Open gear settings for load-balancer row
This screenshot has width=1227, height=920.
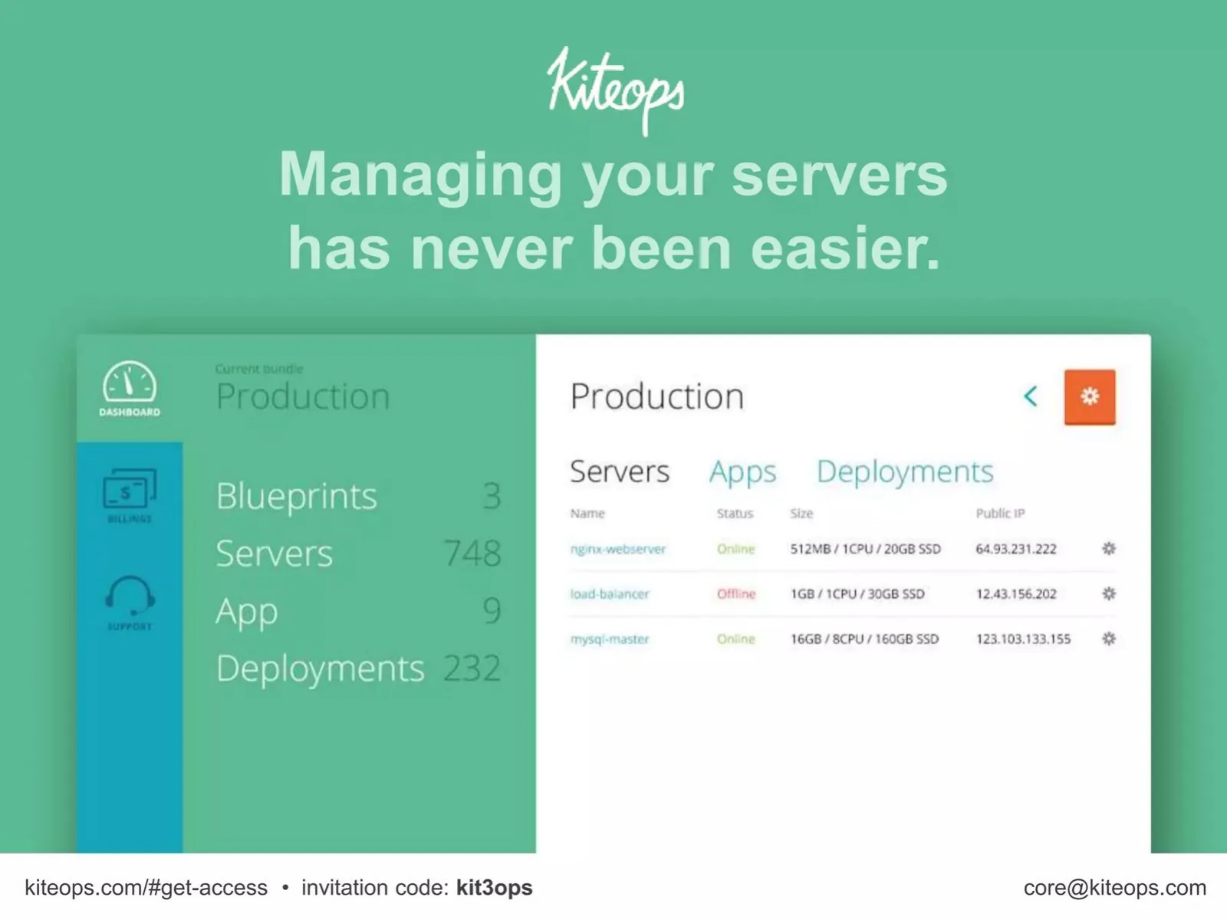[x=1109, y=593]
